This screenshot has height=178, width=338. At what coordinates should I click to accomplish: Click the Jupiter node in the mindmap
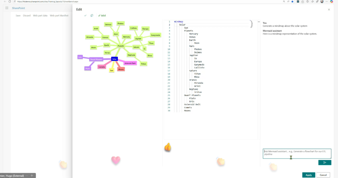coord(138,38)
